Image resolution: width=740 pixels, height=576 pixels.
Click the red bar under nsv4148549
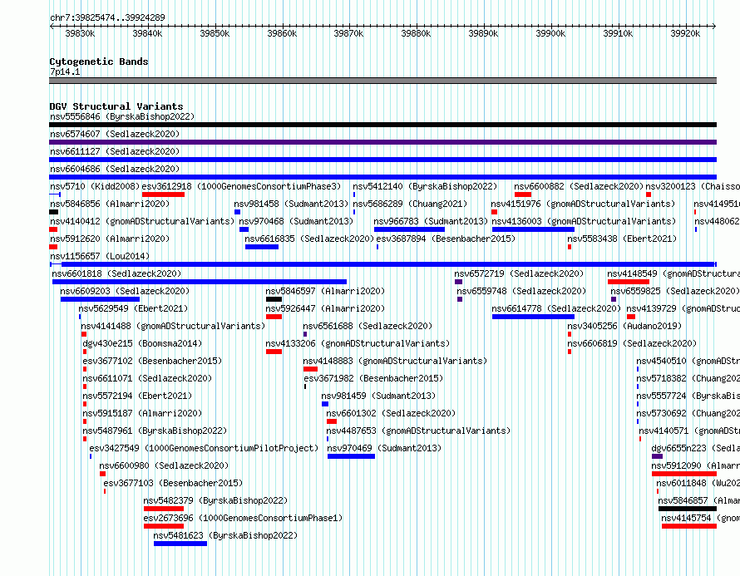(628, 282)
